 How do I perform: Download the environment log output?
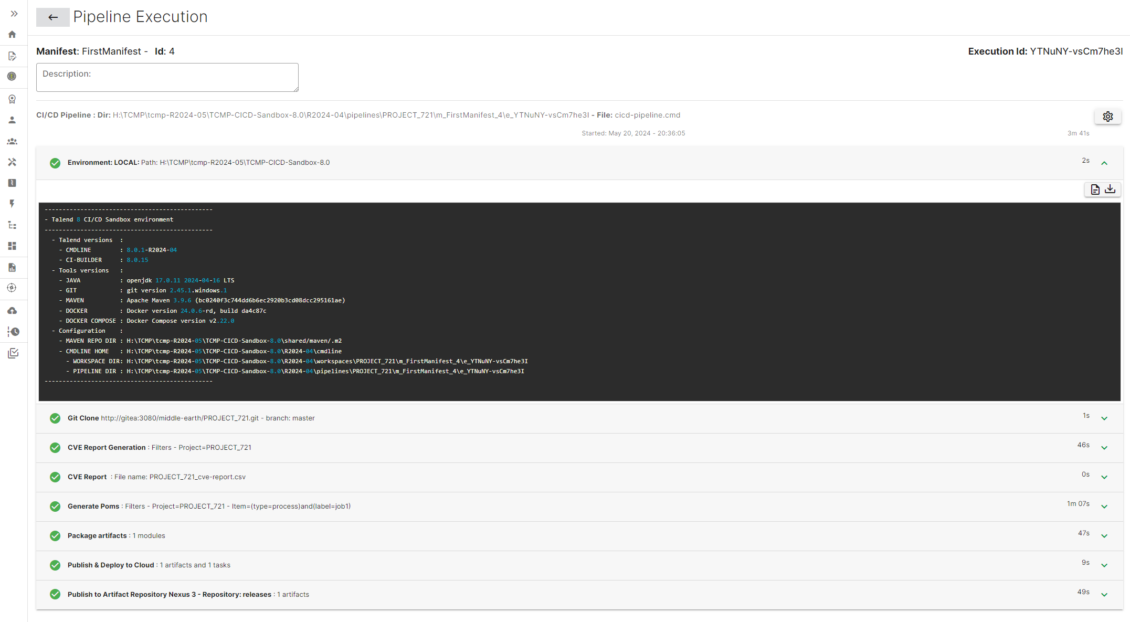click(1110, 189)
